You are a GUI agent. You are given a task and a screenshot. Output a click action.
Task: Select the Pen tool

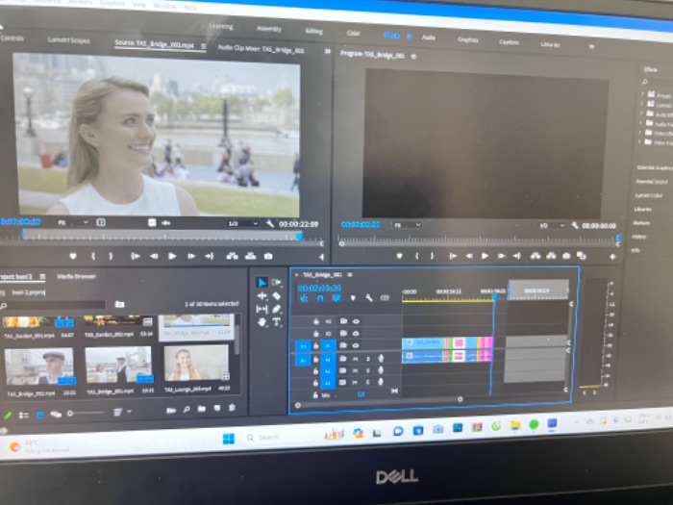coord(277,309)
